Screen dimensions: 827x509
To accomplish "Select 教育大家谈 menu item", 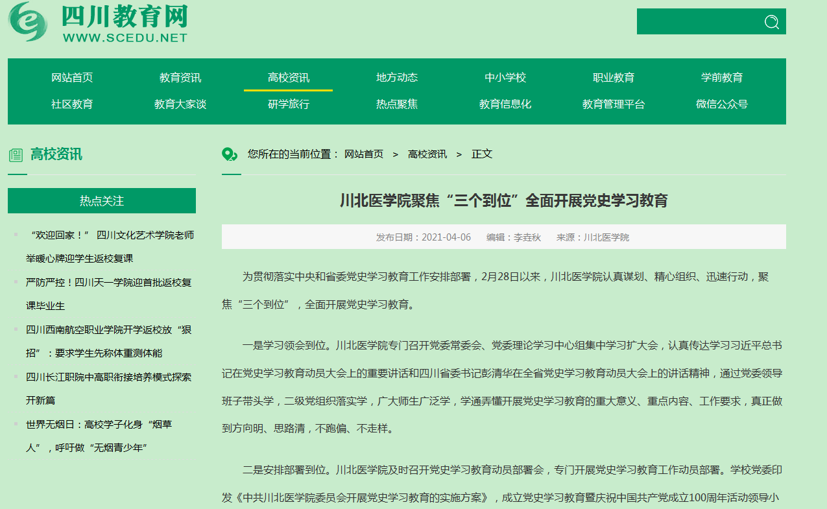I will [x=180, y=104].
